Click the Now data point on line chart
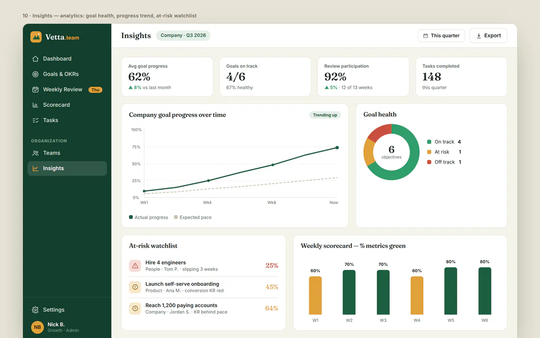Viewport: 540px width, 338px height. pyautogui.click(x=337, y=147)
